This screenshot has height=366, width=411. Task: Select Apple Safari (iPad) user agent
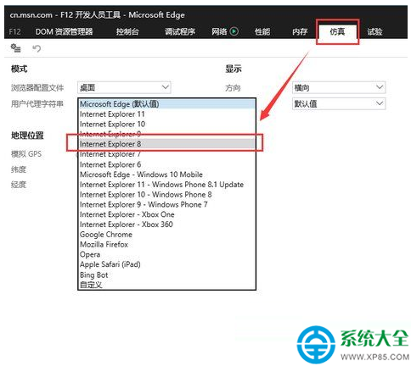[166, 264]
